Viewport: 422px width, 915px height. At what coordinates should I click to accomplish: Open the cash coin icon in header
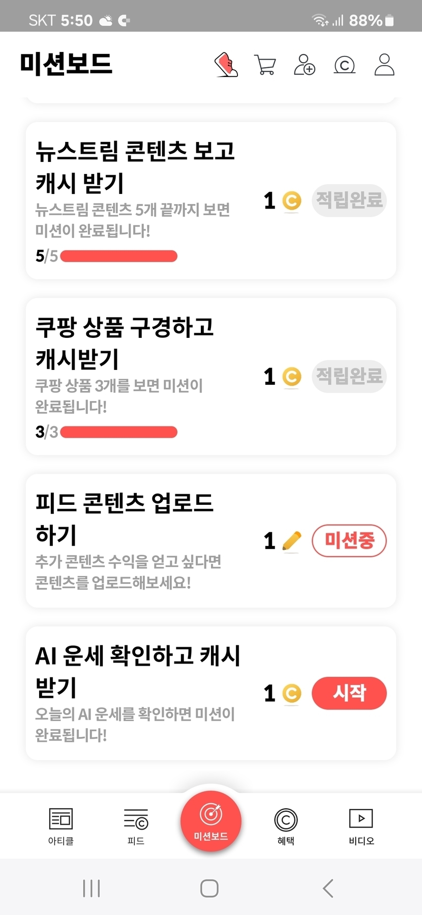tap(344, 65)
